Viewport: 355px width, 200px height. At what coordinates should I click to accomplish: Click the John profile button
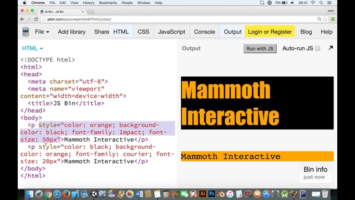coord(331,11)
